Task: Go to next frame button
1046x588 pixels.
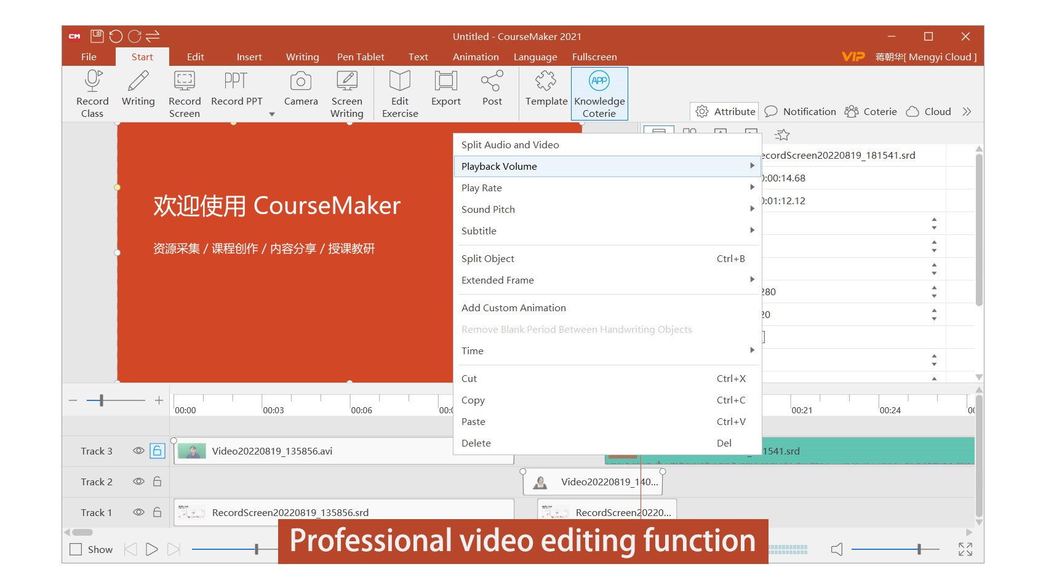Action: click(x=174, y=549)
